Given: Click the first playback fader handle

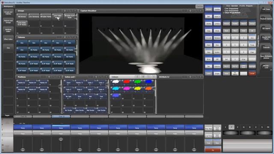Looking at the screenshot, I should (23, 149).
